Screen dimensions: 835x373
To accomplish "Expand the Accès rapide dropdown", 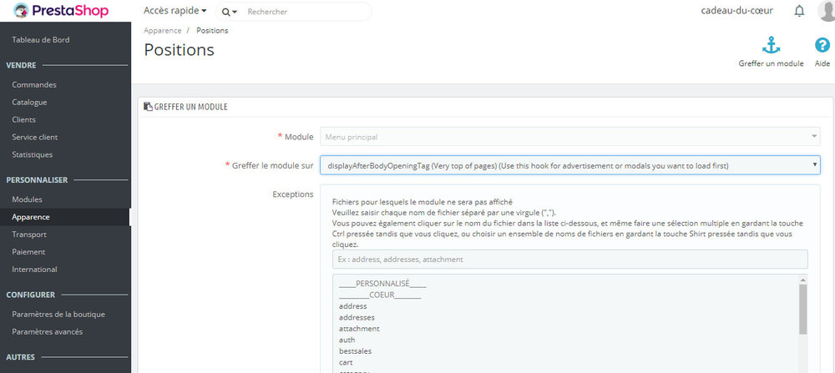I will tap(175, 11).
